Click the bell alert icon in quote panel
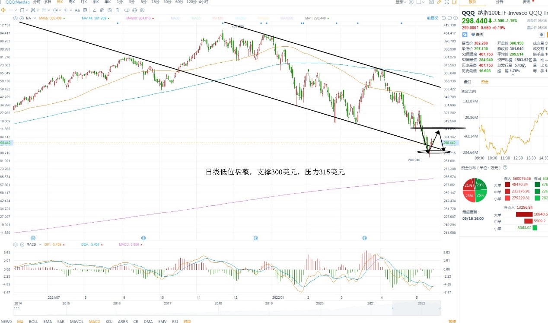The image size is (548, 323). (541, 34)
